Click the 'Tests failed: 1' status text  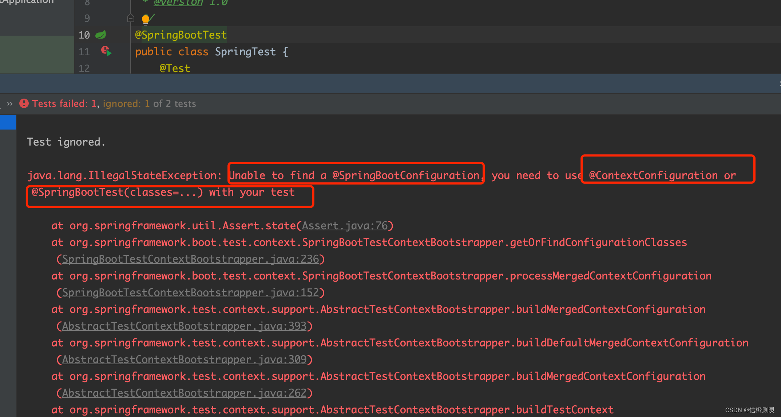(x=64, y=104)
